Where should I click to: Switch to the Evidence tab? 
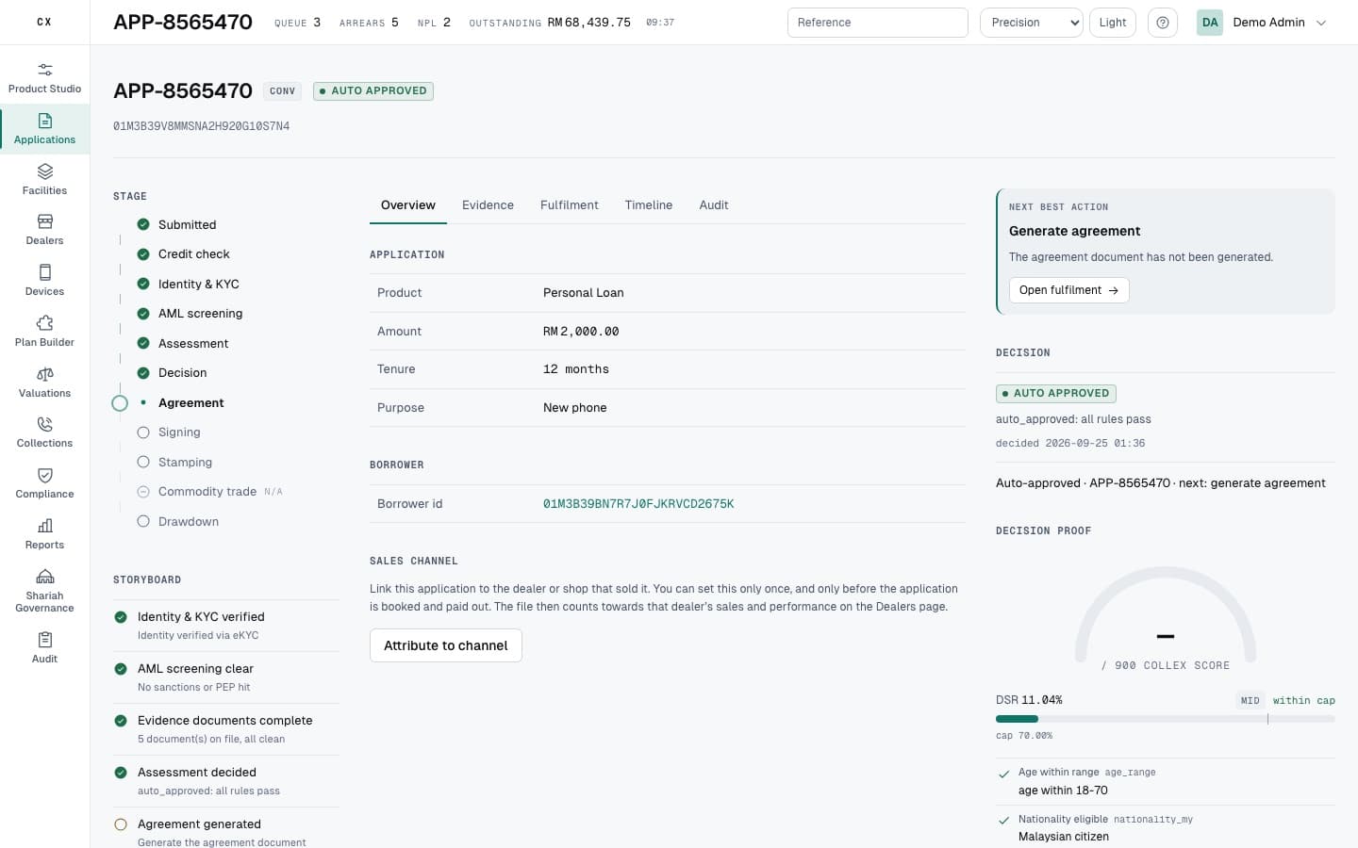click(x=488, y=205)
